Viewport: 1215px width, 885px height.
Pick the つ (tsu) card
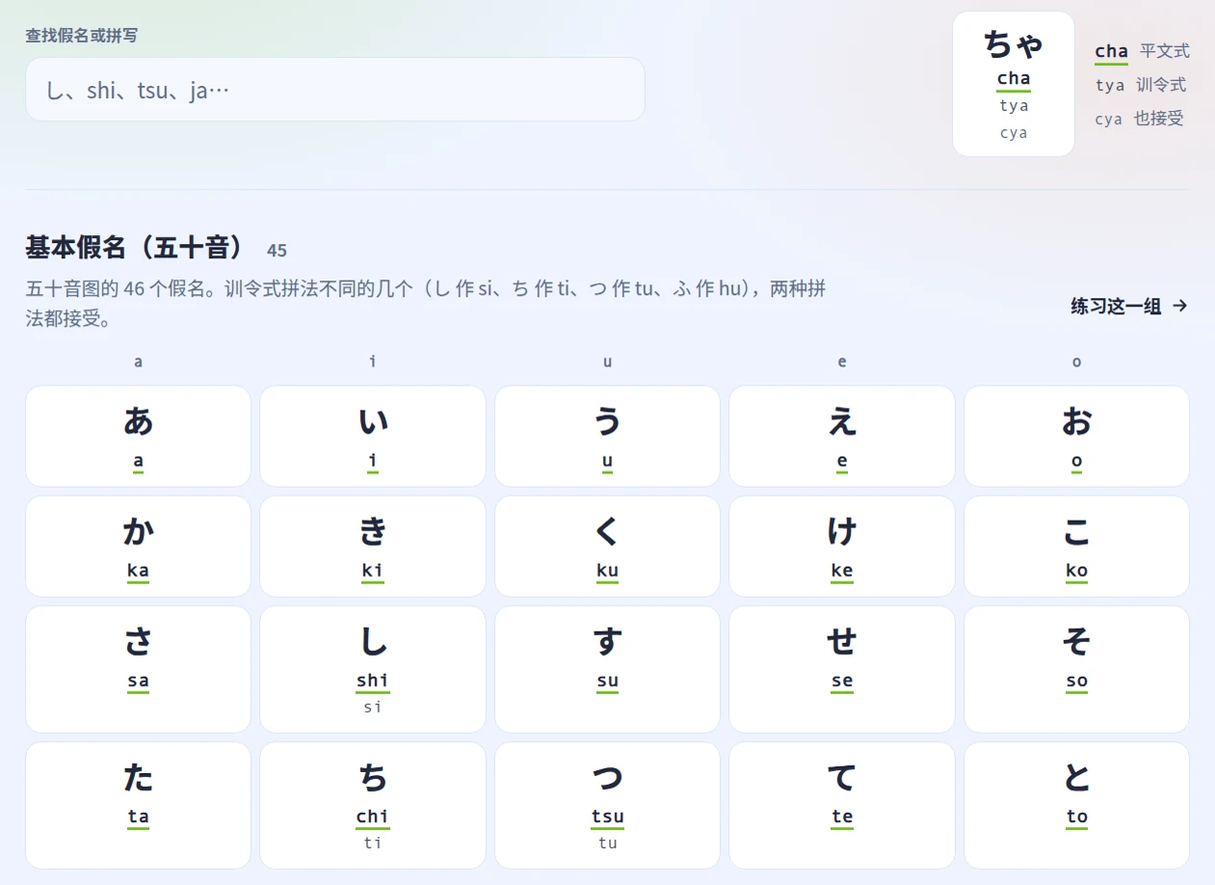pyautogui.click(x=607, y=805)
